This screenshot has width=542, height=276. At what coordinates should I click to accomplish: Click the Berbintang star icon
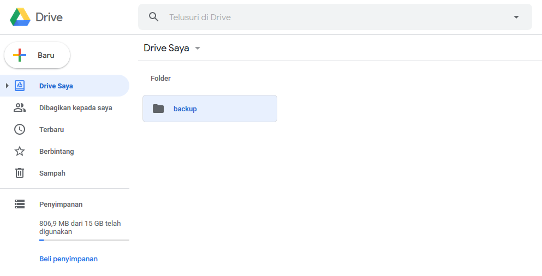pyautogui.click(x=20, y=151)
